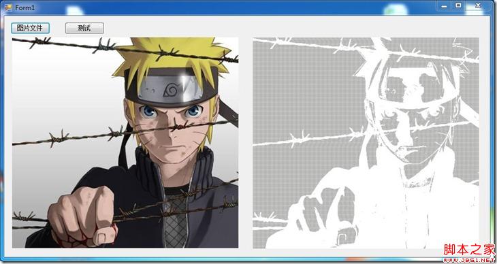
Task: Click the 测试 button
Action: click(x=84, y=28)
